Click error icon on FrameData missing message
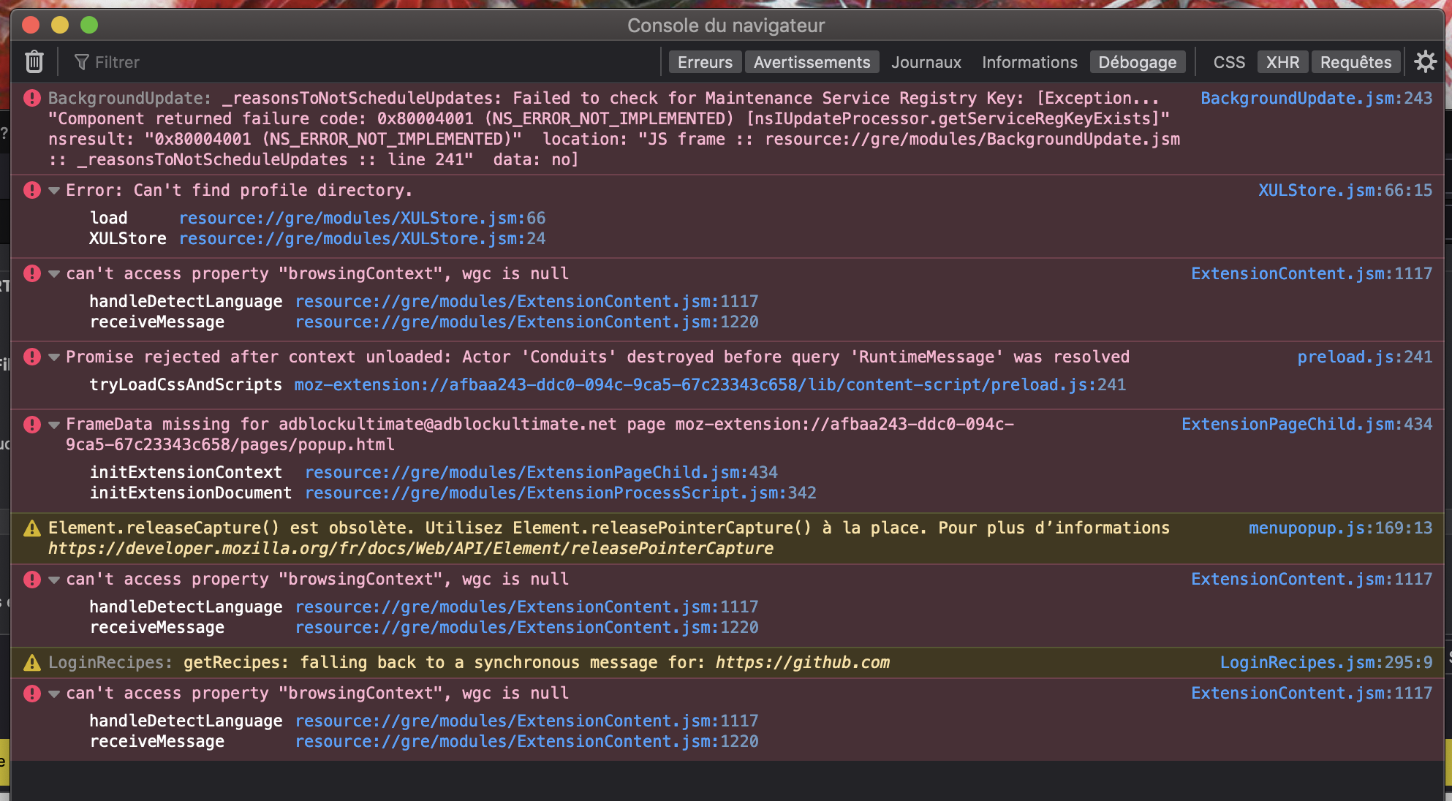 [x=32, y=425]
